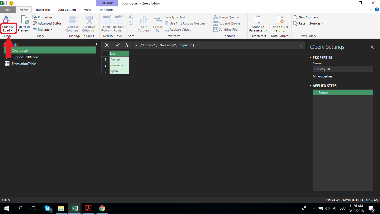Open Data source settings

pos(280,24)
